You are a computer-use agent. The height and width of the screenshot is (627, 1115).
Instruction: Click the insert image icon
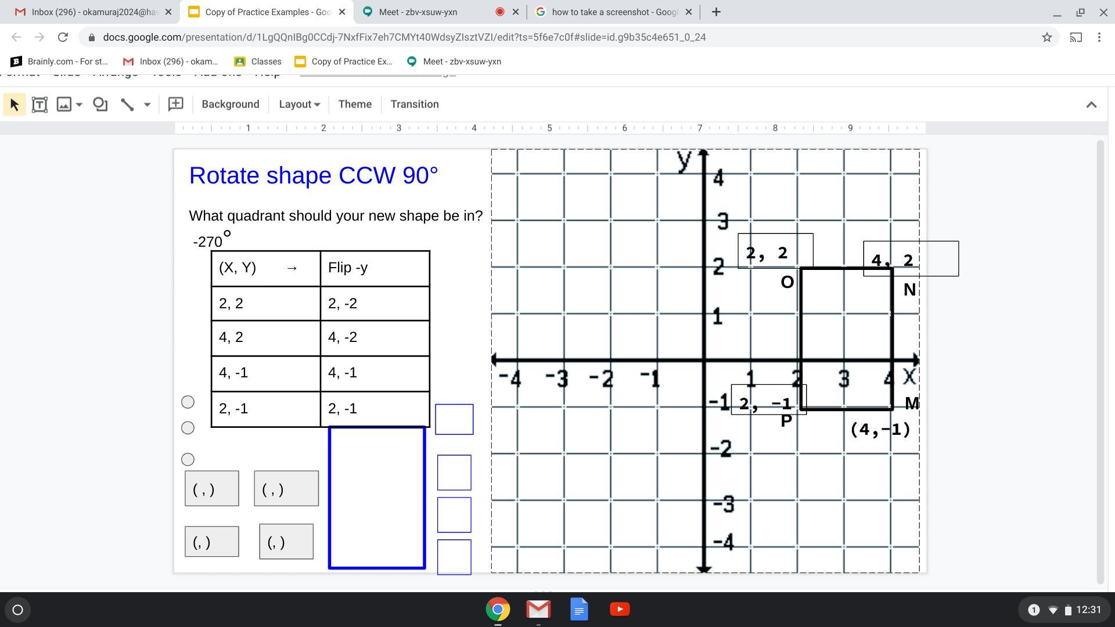pos(64,105)
